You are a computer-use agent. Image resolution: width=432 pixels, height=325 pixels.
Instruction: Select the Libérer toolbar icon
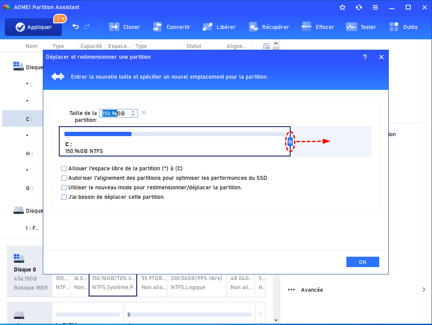[208, 27]
